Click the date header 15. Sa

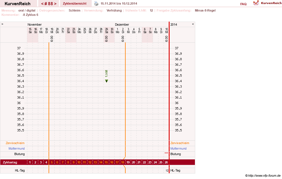click(x=30, y=31)
